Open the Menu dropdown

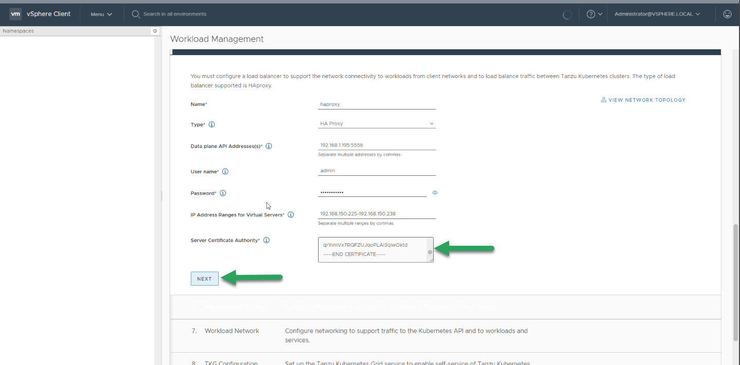[101, 14]
